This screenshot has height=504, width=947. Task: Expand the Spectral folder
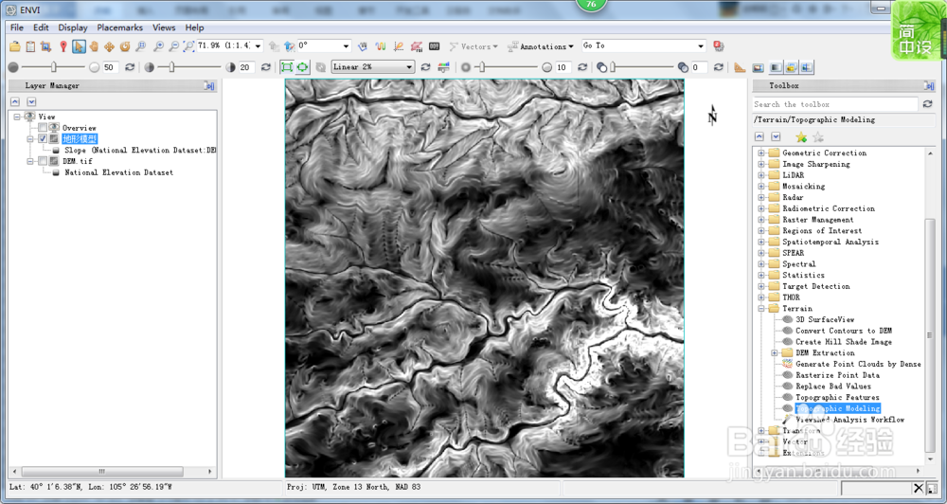point(761,264)
